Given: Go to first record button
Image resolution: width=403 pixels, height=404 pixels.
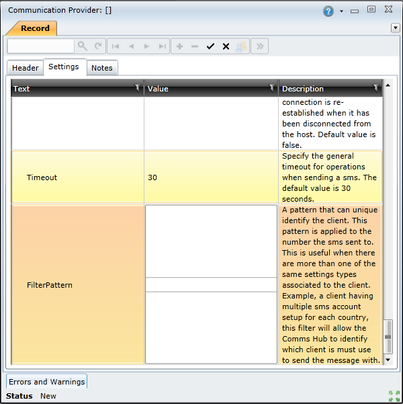Looking at the screenshot, I should click(x=115, y=46).
